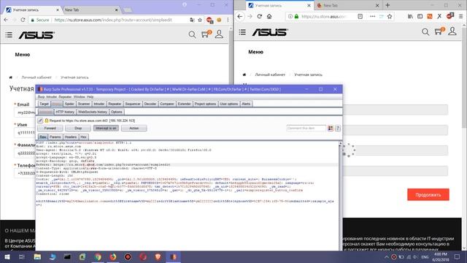Click Burp highlight color picker icon
Screen dimensions: 467x263
click(x=331, y=129)
